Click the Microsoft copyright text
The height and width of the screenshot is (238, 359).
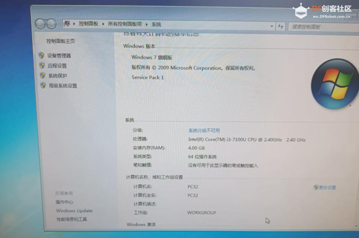click(x=194, y=68)
